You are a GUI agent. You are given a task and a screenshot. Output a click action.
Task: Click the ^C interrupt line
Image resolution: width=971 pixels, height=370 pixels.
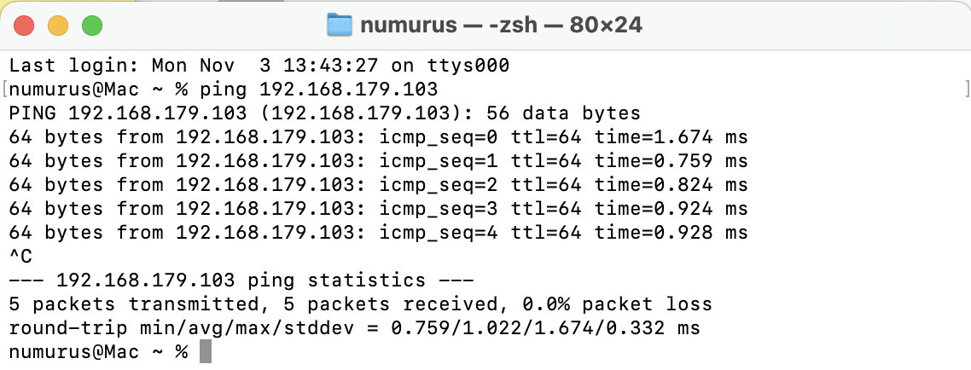(20, 257)
